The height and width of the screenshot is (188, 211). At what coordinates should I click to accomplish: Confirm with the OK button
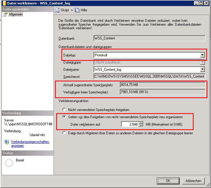click(168, 181)
